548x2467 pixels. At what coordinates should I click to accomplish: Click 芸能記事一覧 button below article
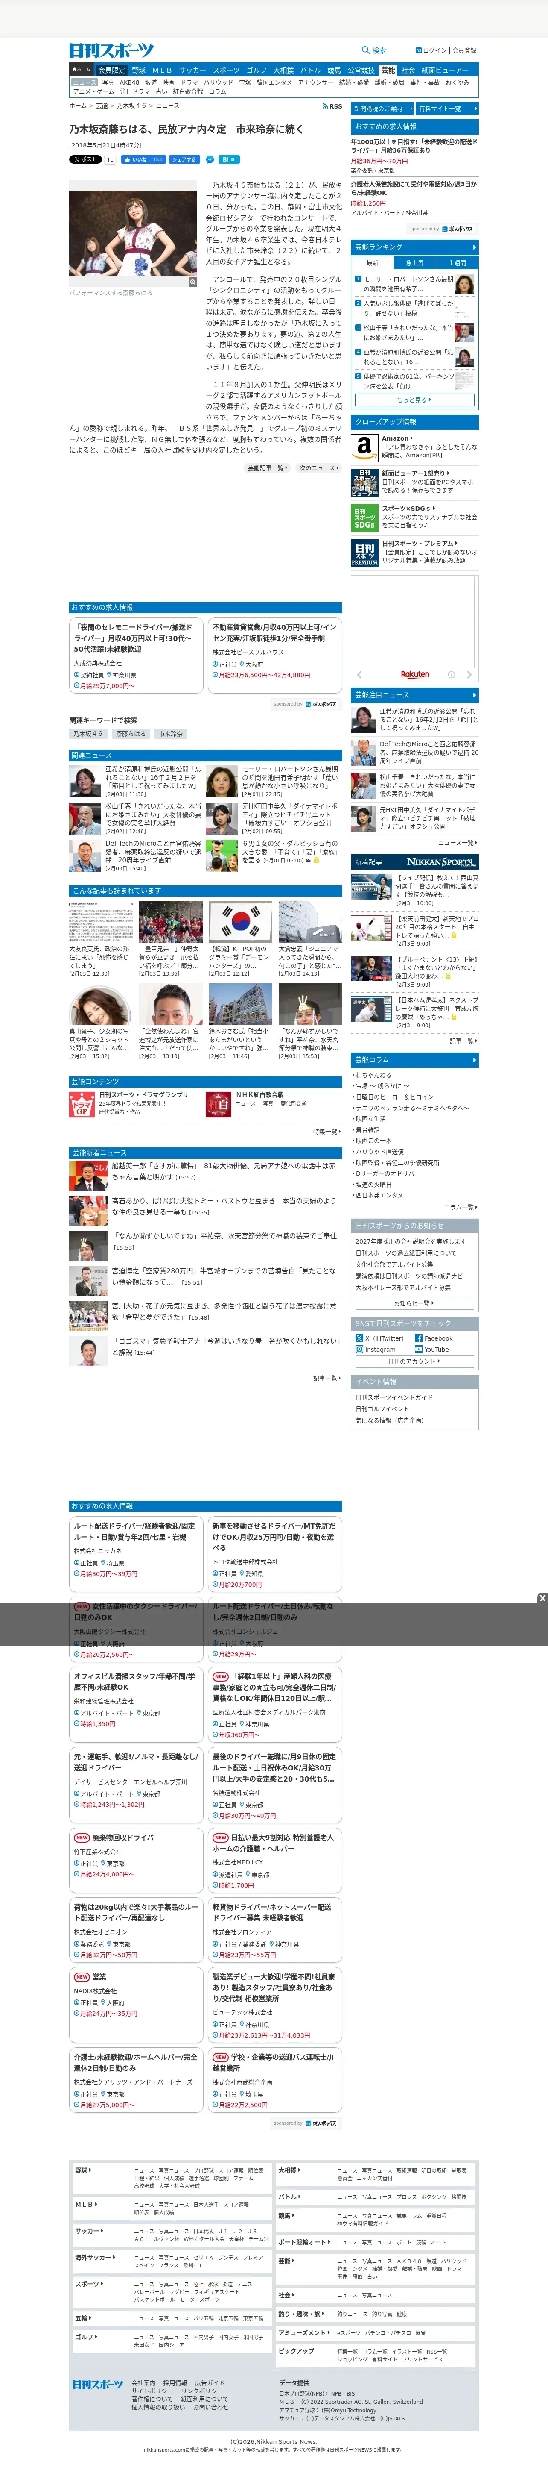(267, 468)
